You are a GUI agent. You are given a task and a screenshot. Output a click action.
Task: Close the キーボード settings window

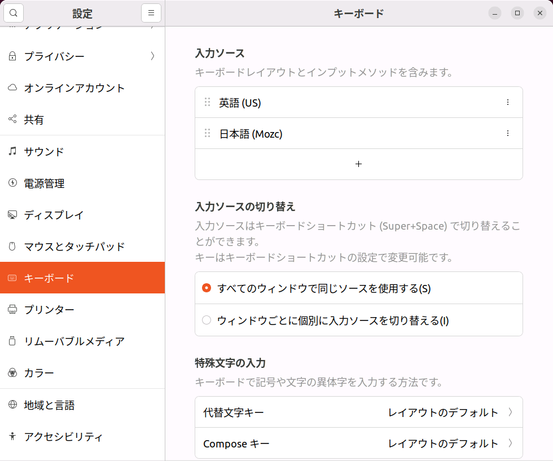click(x=540, y=13)
